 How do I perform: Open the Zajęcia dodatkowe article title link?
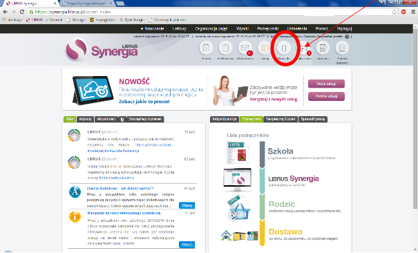tap(120, 188)
